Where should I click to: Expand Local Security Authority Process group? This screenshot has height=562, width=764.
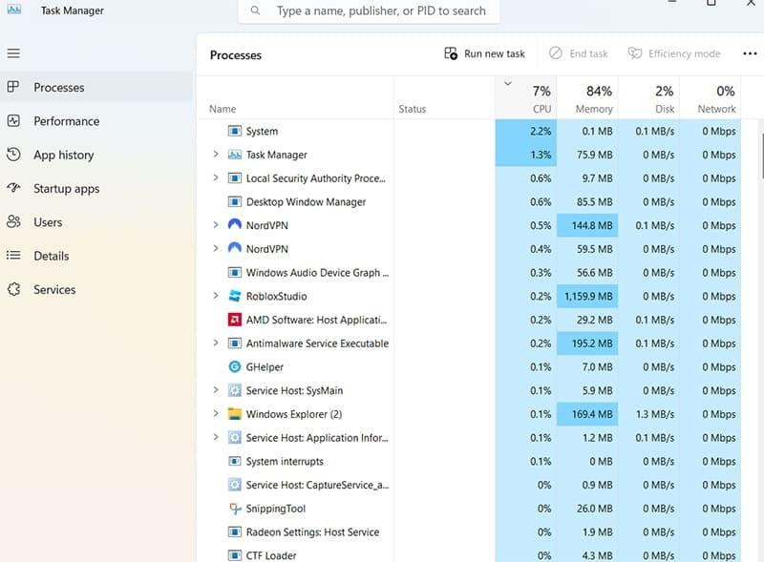[216, 177]
